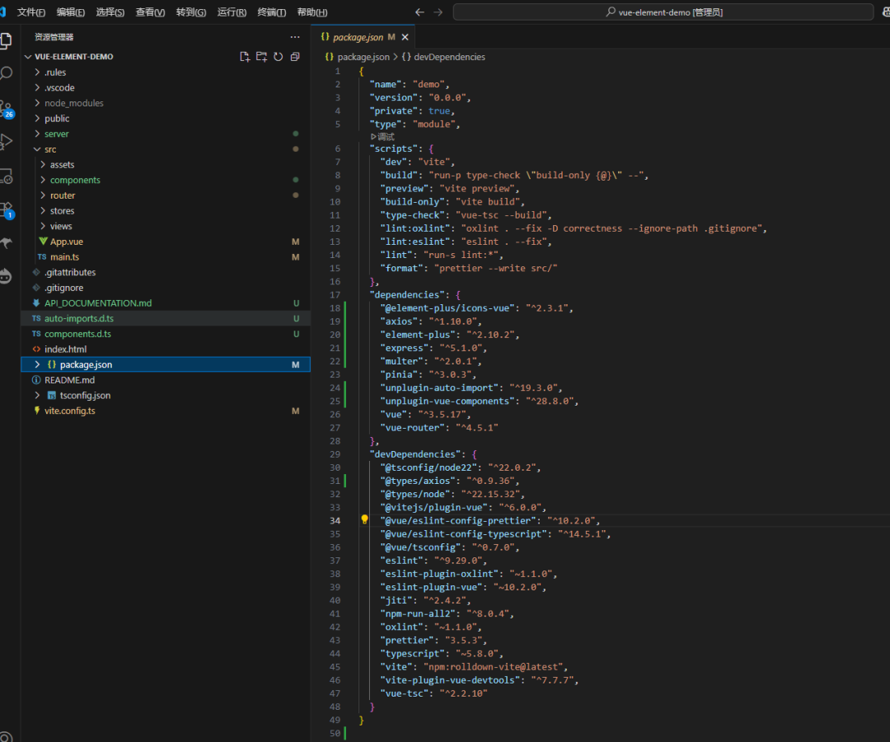Open API_DOCUMENTATION.md file
The image size is (890, 742).
click(97, 303)
